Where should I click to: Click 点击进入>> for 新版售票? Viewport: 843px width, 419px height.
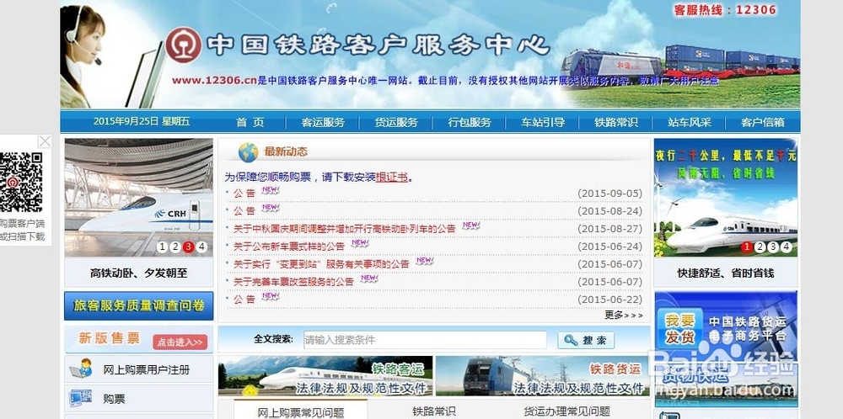coord(180,342)
